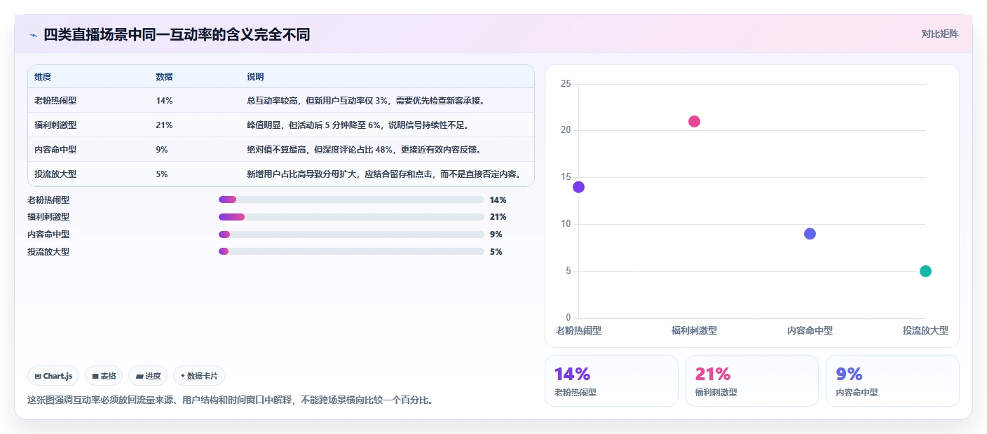Select the Chart.js tag chip

pyautogui.click(x=54, y=376)
